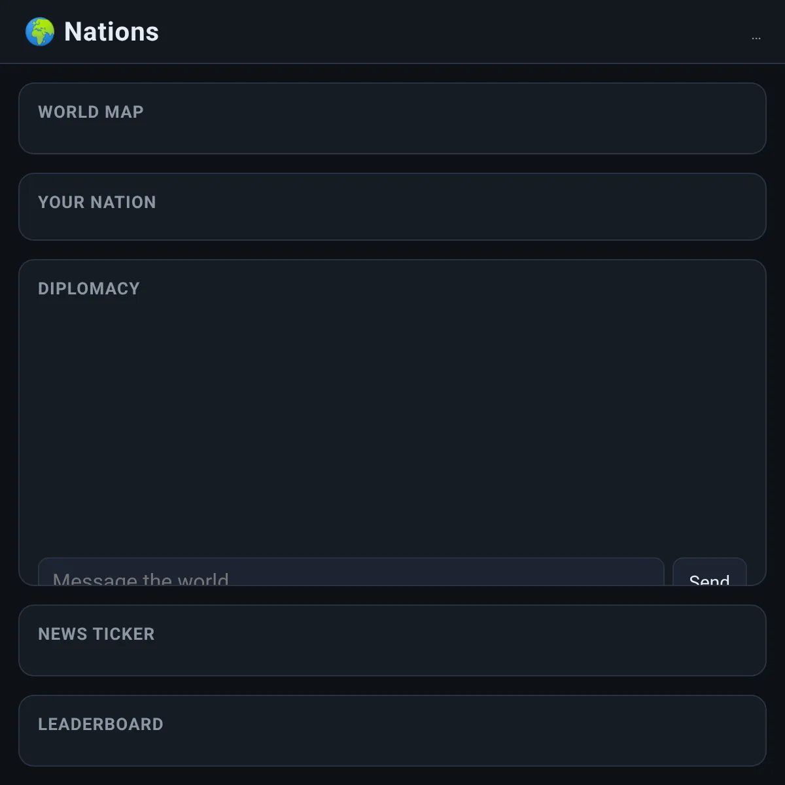Click the Send button

coord(710,572)
